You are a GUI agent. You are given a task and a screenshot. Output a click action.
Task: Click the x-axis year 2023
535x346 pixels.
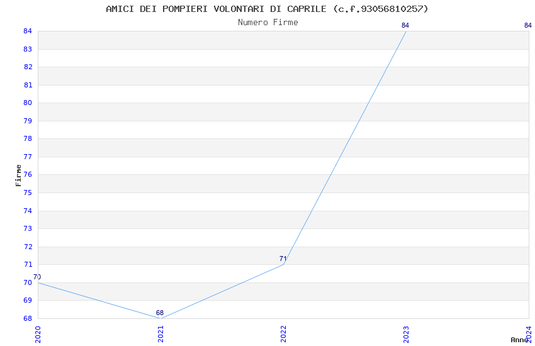tap(406, 335)
